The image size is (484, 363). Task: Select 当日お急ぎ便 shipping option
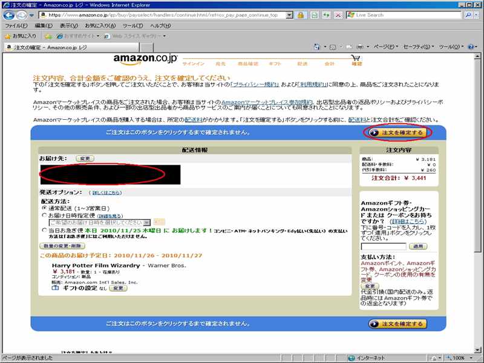point(44,230)
